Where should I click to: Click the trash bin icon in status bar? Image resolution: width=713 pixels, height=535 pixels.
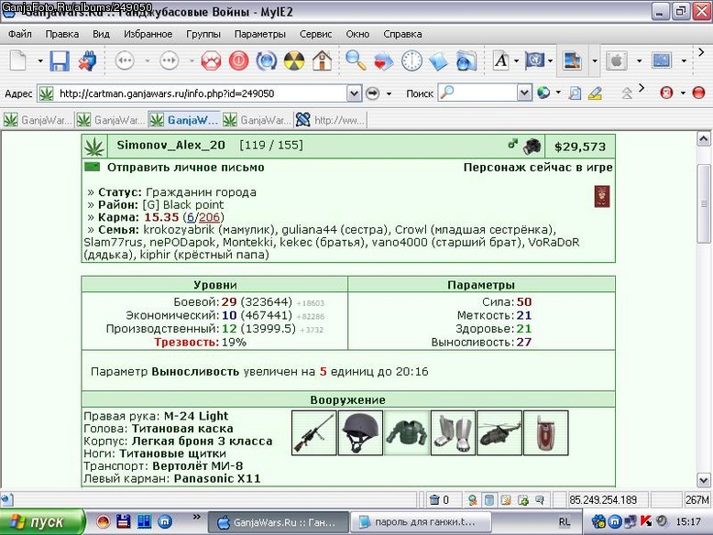coord(434,500)
